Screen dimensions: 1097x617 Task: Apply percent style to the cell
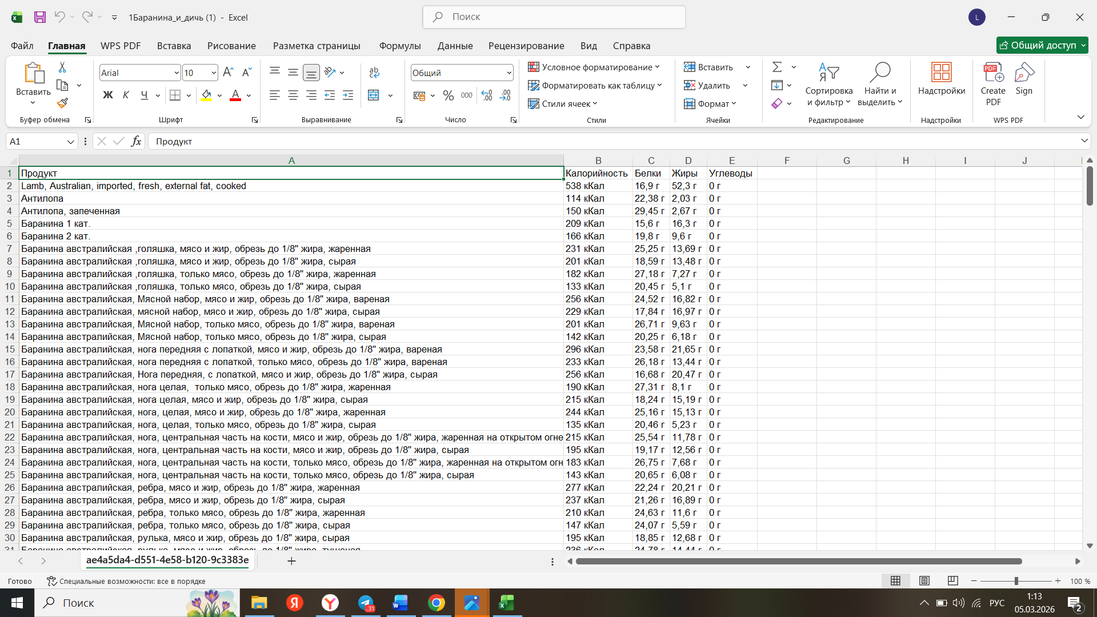(x=449, y=95)
